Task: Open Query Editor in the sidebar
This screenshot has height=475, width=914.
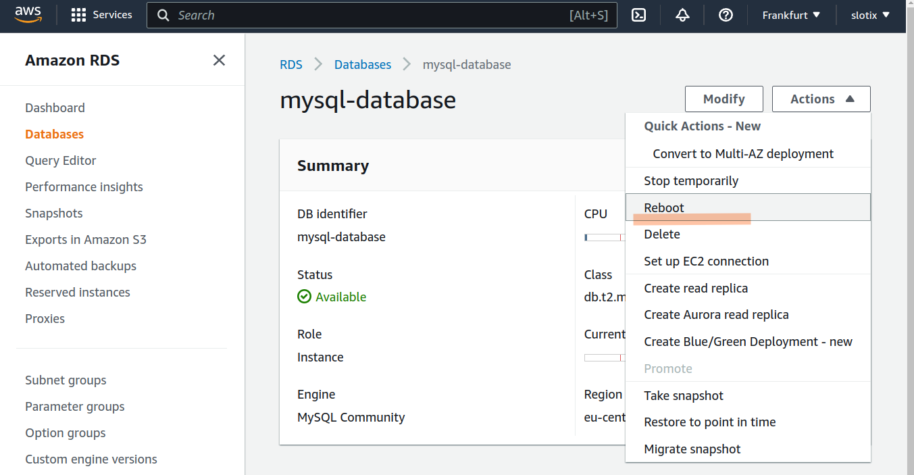Action: click(x=61, y=161)
